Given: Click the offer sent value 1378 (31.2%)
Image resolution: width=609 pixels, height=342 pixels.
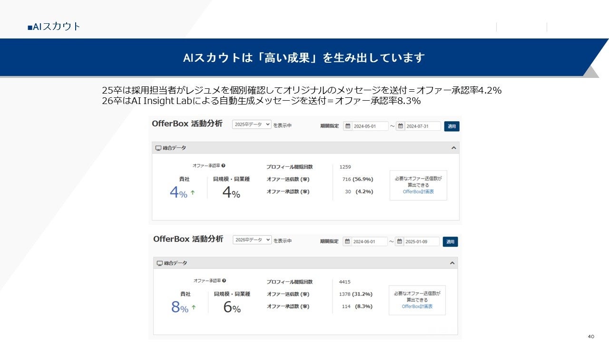Looking at the screenshot, I should click(356, 294).
